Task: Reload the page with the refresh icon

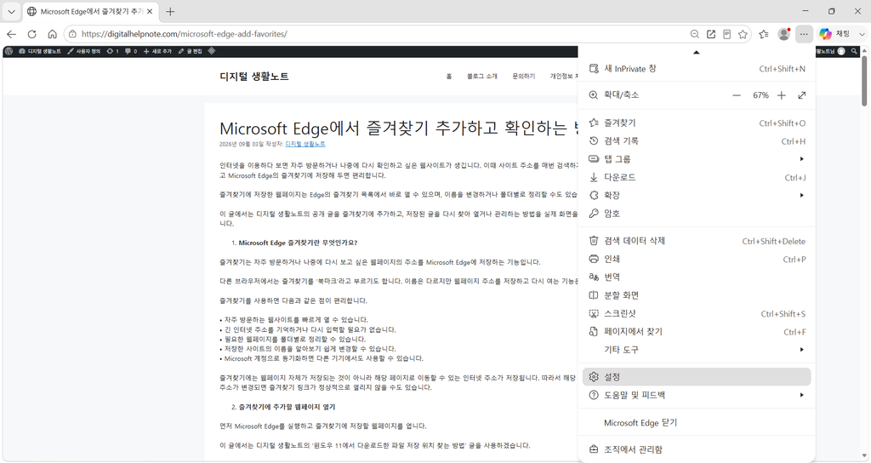Action: [x=31, y=34]
